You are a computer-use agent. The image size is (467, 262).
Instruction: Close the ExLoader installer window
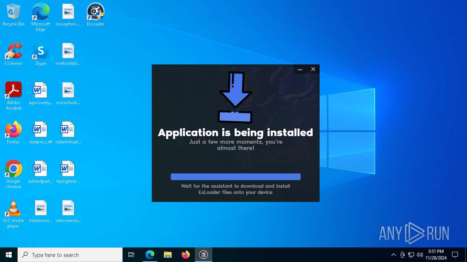(x=313, y=69)
